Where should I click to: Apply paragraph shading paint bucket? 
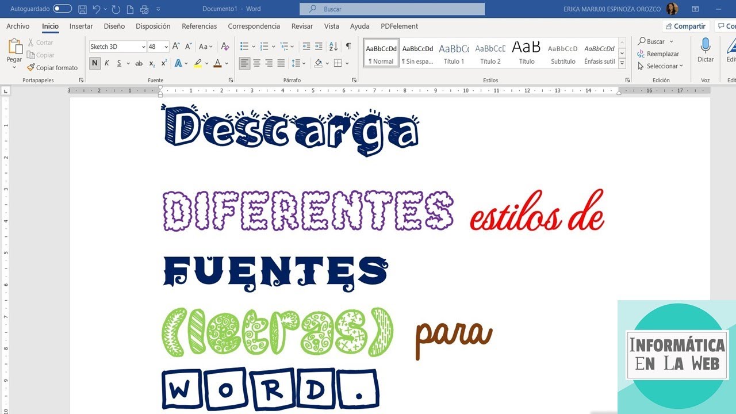point(319,63)
